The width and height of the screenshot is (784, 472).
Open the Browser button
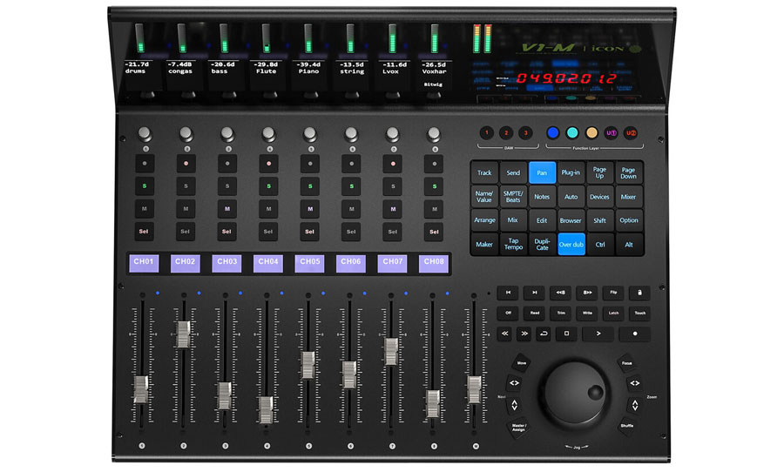[571, 220]
